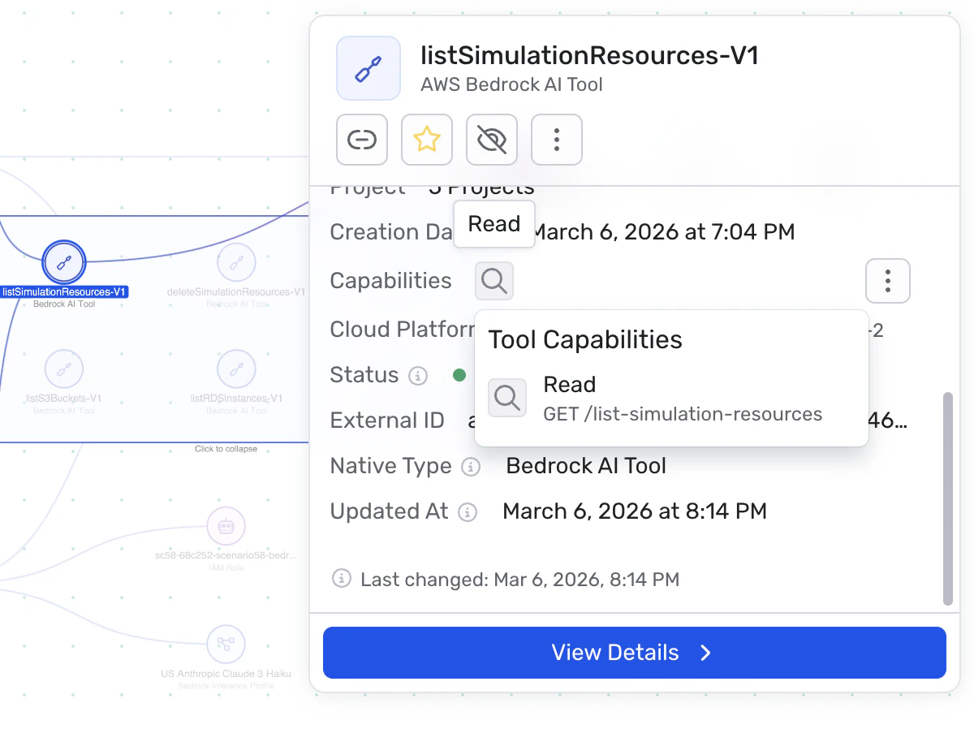The width and height of the screenshot is (974, 729).
Task: Open the Capabilities row kebab menu
Action: (x=888, y=281)
